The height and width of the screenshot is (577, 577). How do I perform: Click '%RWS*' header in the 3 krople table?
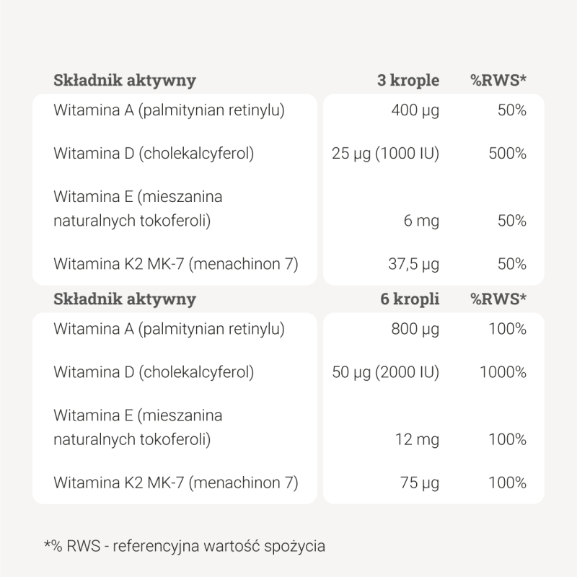498,80
